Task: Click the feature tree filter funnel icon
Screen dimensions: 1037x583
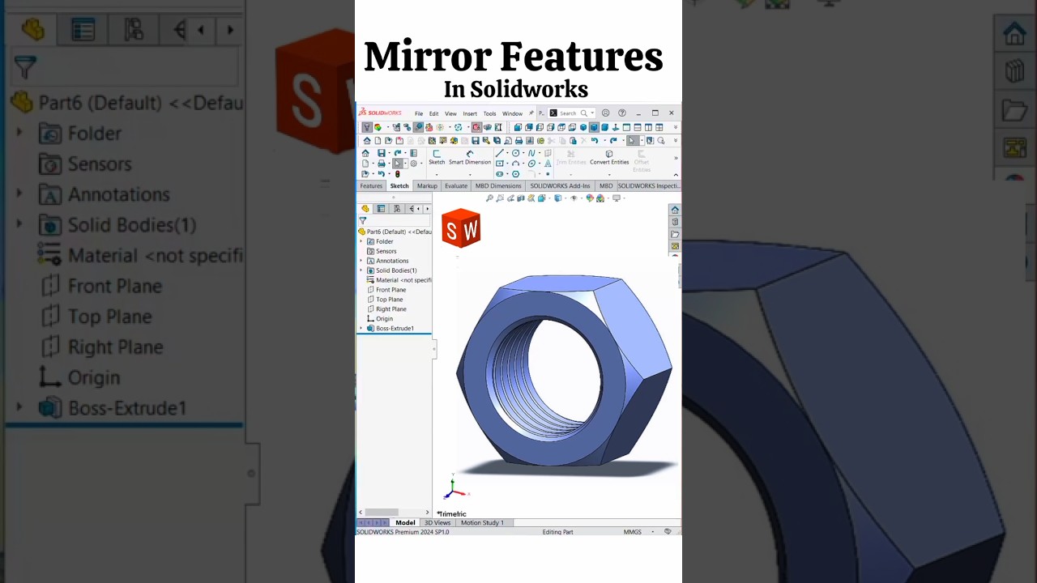Action: pyautogui.click(x=363, y=220)
